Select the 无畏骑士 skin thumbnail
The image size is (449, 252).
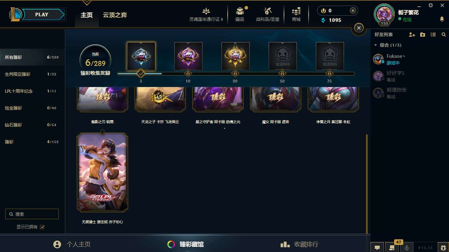coord(102,172)
